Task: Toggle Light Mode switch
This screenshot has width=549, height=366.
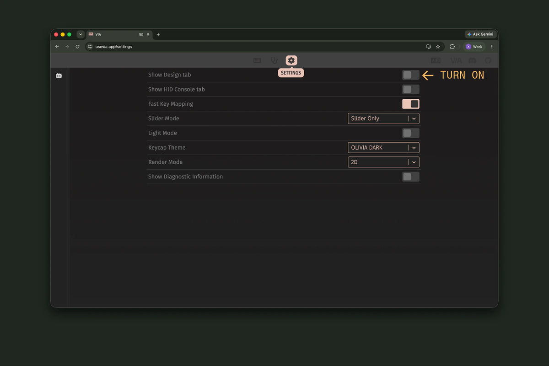Action: (x=411, y=133)
